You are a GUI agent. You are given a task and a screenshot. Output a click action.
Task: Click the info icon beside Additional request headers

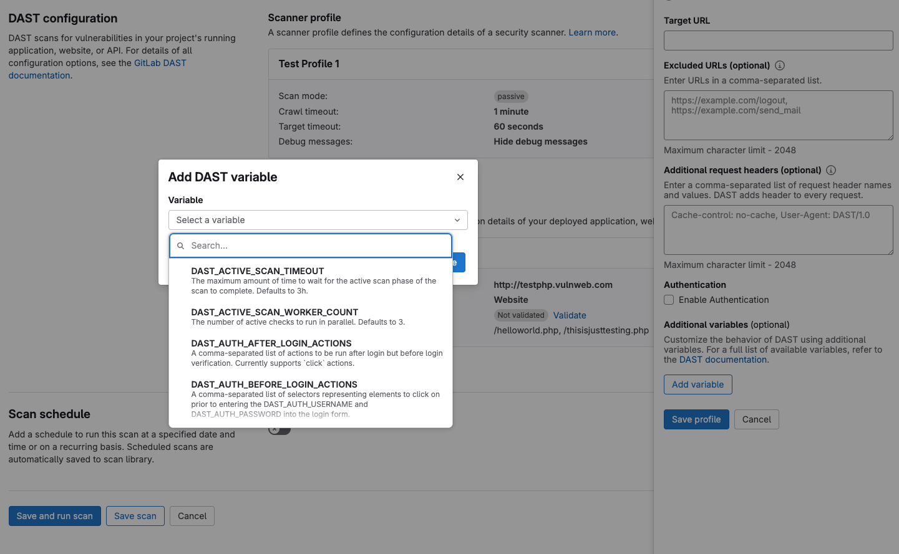click(831, 170)
